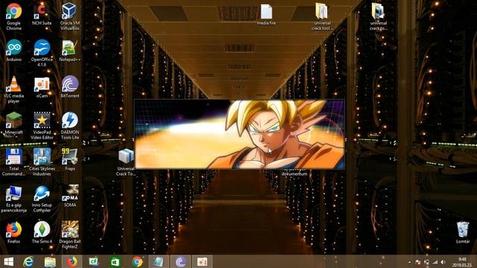Select the Google Chrome desktop shortcut
This screenshot has width=477, height=268.
(x=13, y=16)
